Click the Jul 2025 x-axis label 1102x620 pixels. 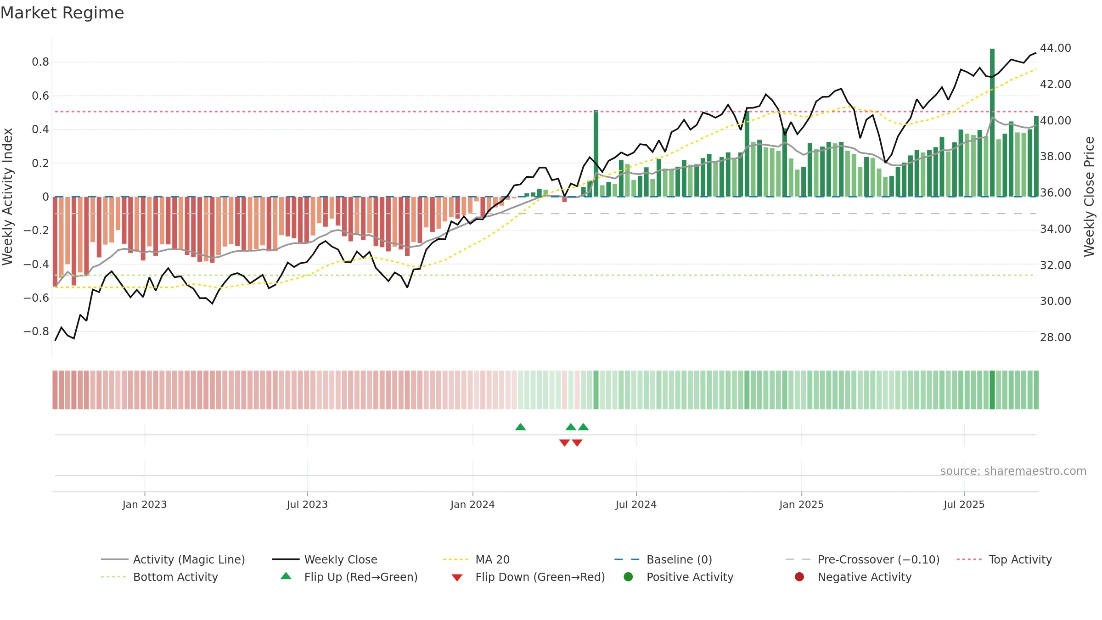(x=964, y=504)
